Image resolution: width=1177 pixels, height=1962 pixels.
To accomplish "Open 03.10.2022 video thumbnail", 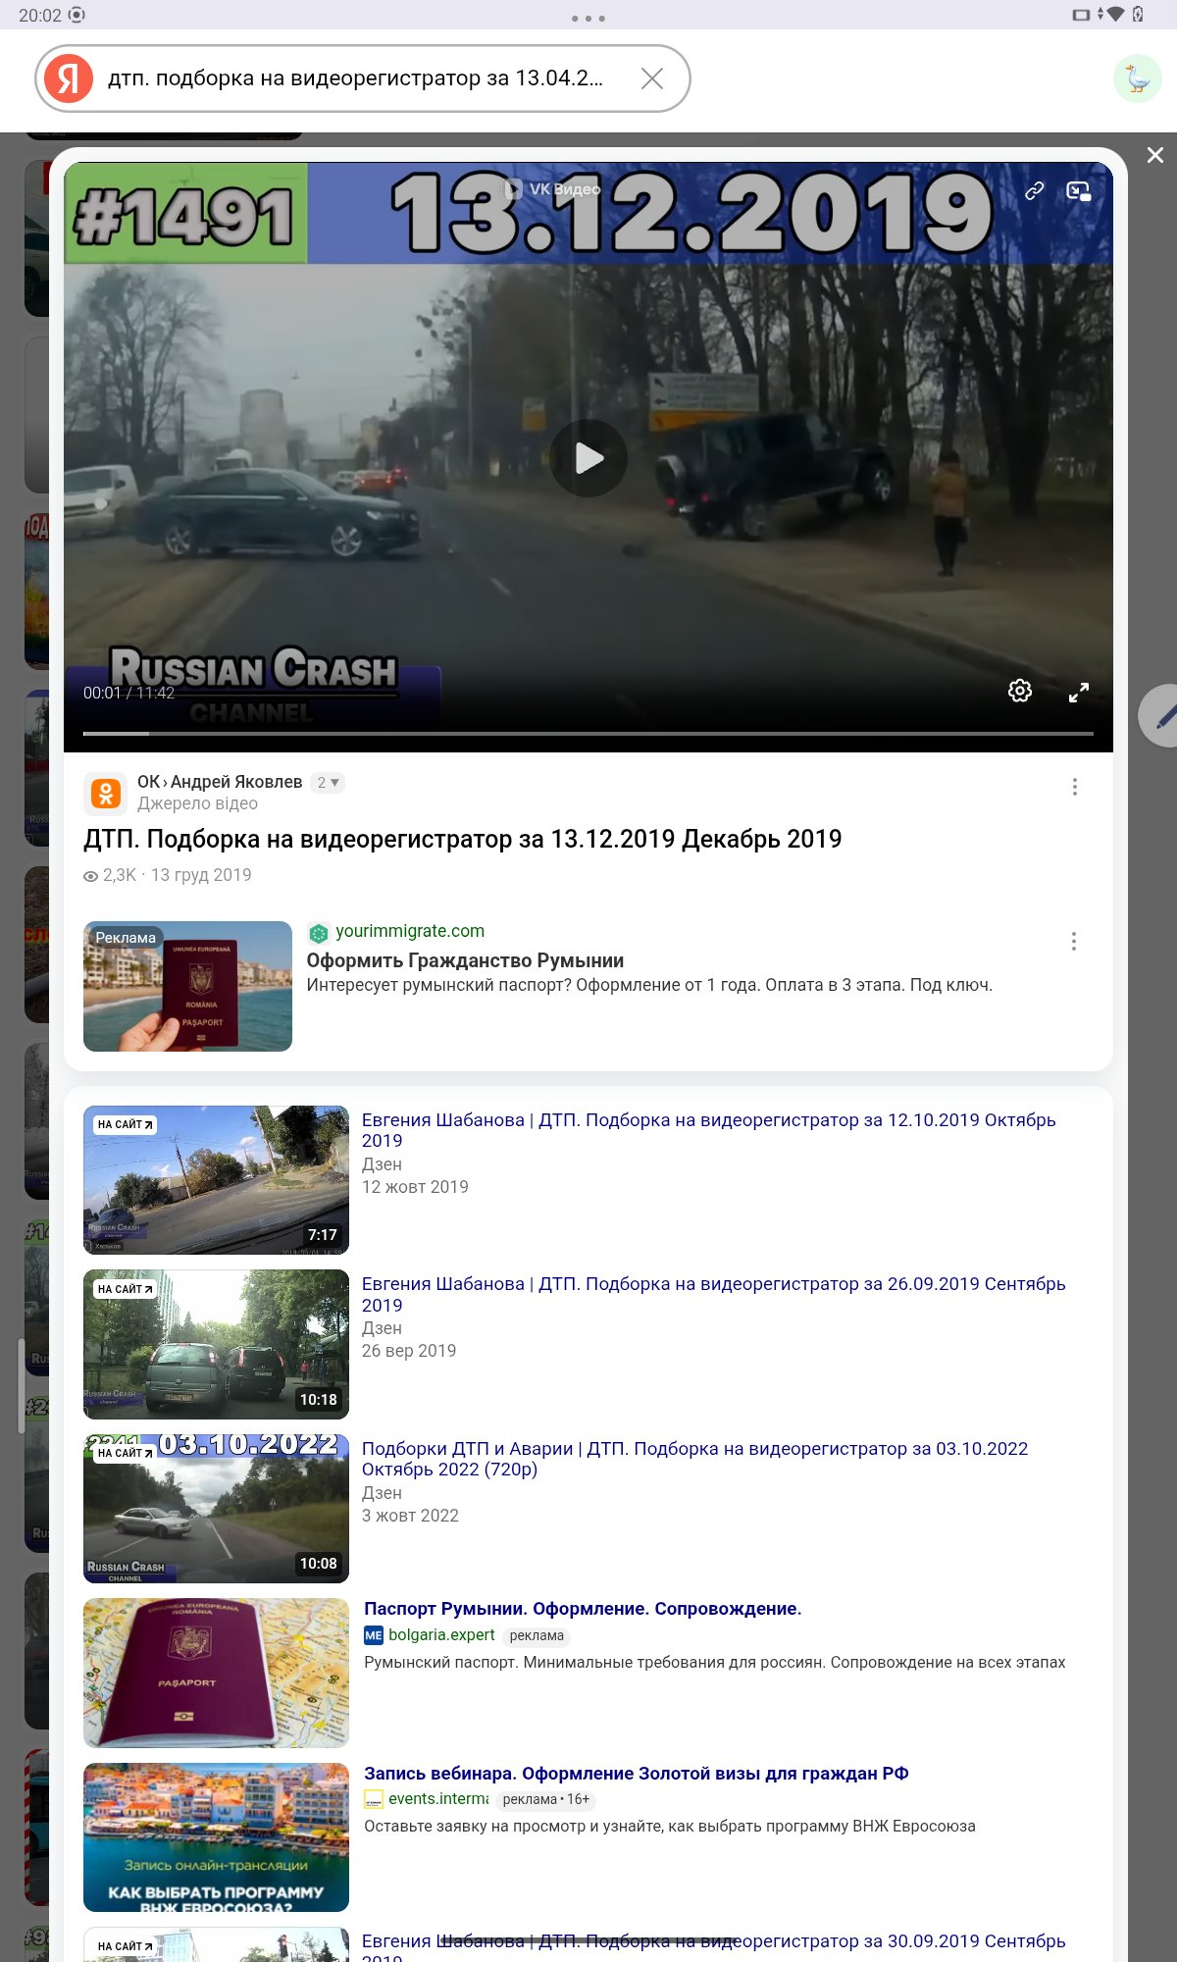I will click(216, 1509).
